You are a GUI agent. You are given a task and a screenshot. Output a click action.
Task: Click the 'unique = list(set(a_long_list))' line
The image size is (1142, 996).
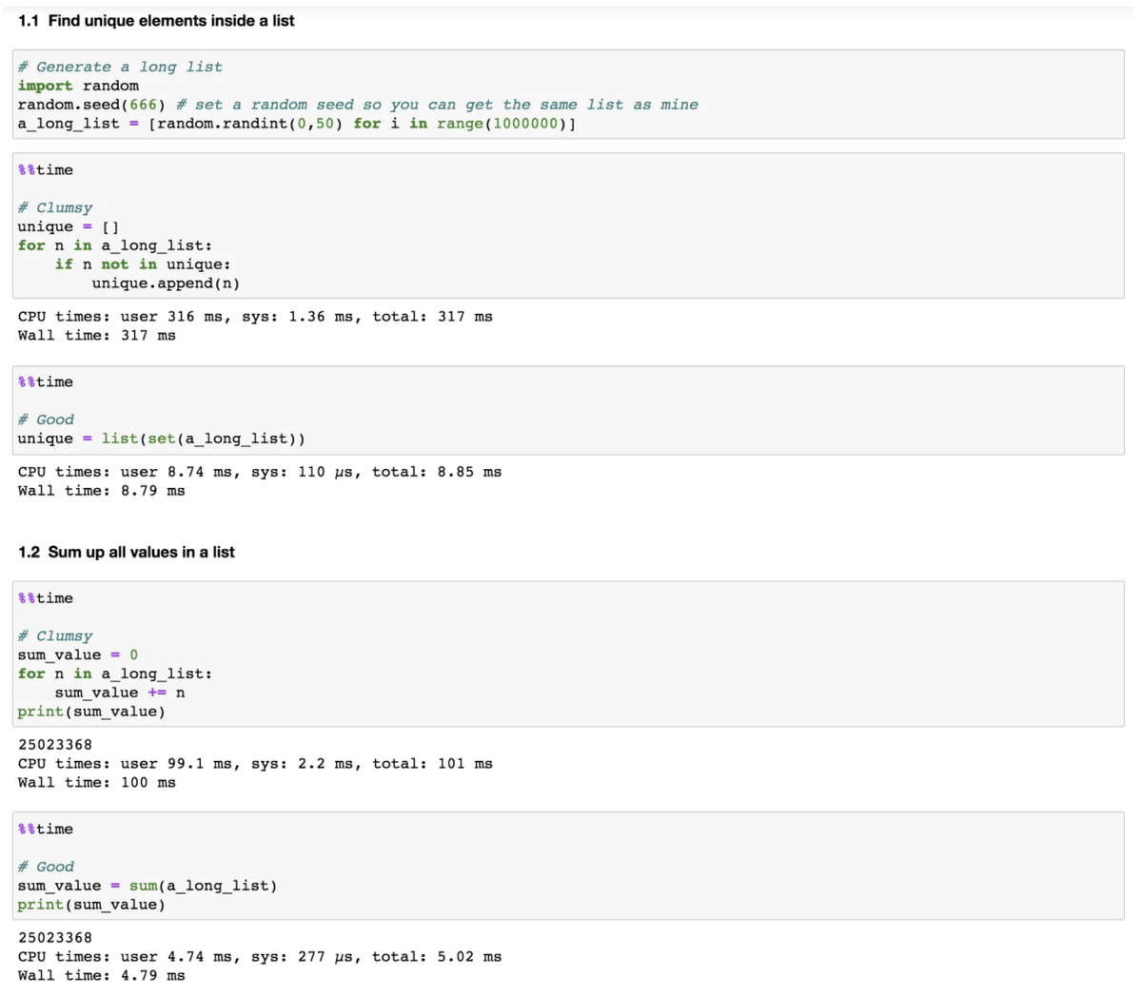[162, 439]
